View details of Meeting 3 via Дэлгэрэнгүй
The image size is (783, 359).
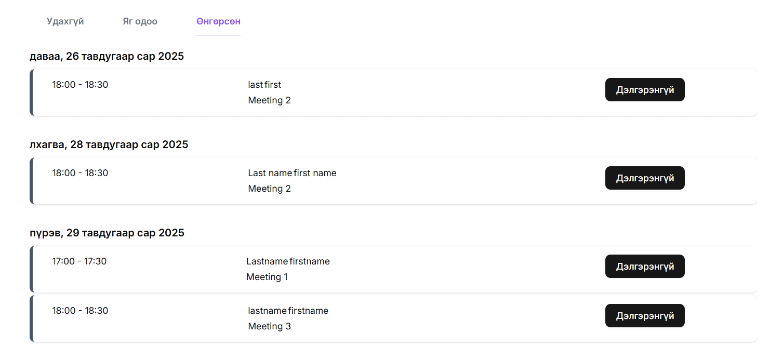point(644,316)
